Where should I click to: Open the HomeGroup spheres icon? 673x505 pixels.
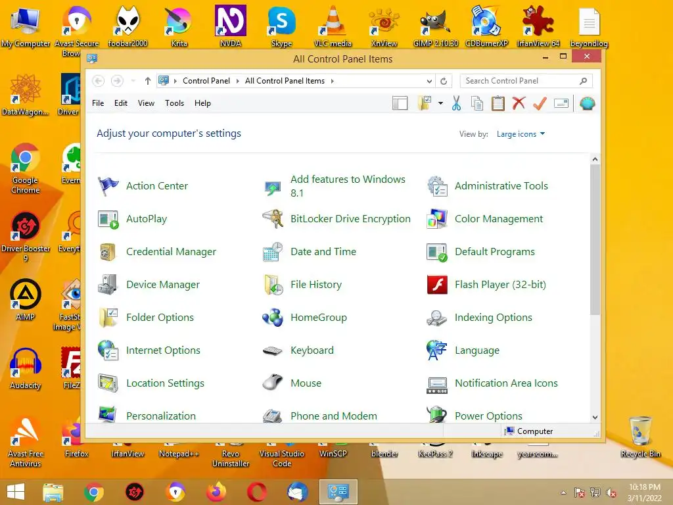(273, 318)
